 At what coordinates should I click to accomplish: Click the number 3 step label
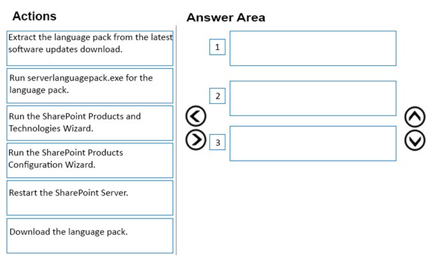(x=218, y=142)
